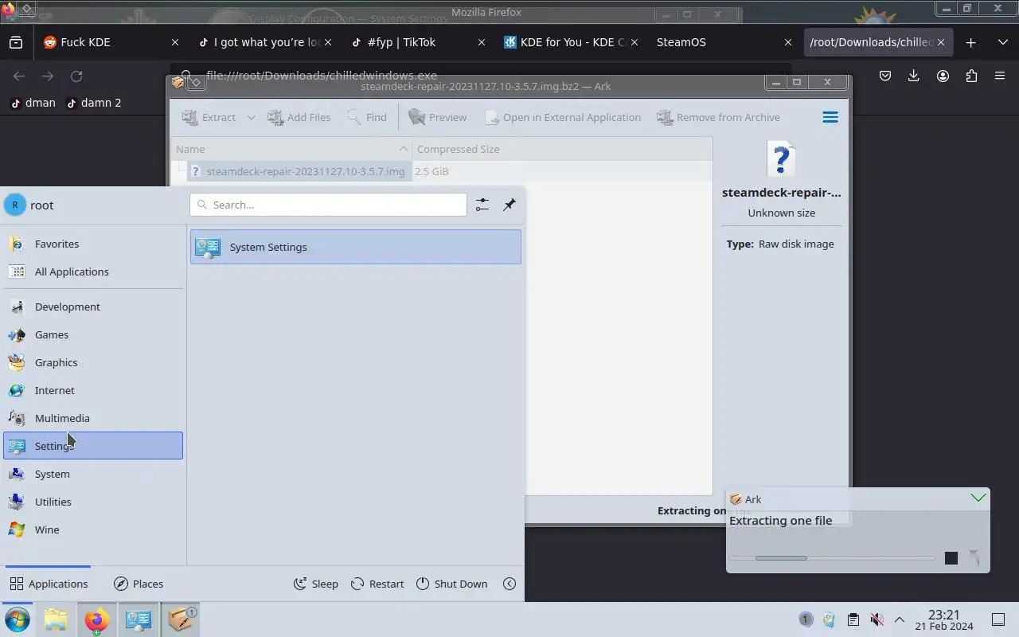Screen dimensions: 1019x637
Task: Sort Ark list by Name column
Action: click(291, 149)
